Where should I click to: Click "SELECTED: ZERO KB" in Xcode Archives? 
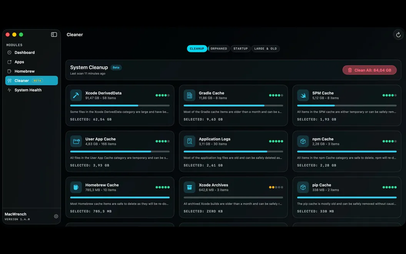203,211
